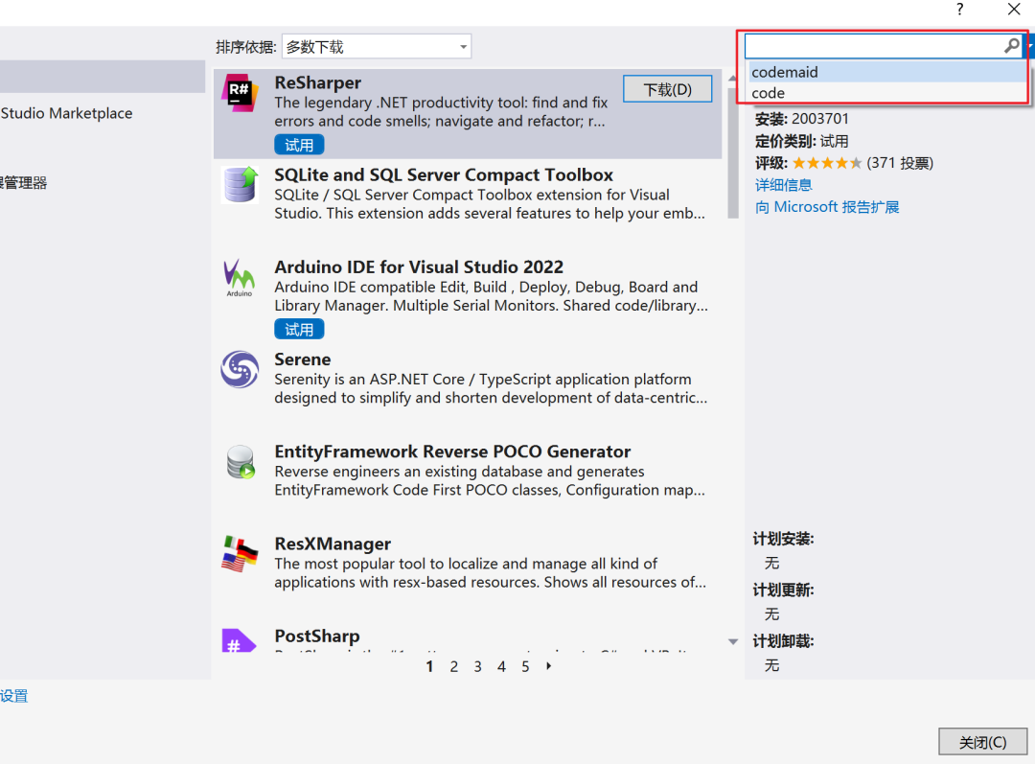
Task: Select 管理器 item in the sidebar
Action: (x=24, y=183)
